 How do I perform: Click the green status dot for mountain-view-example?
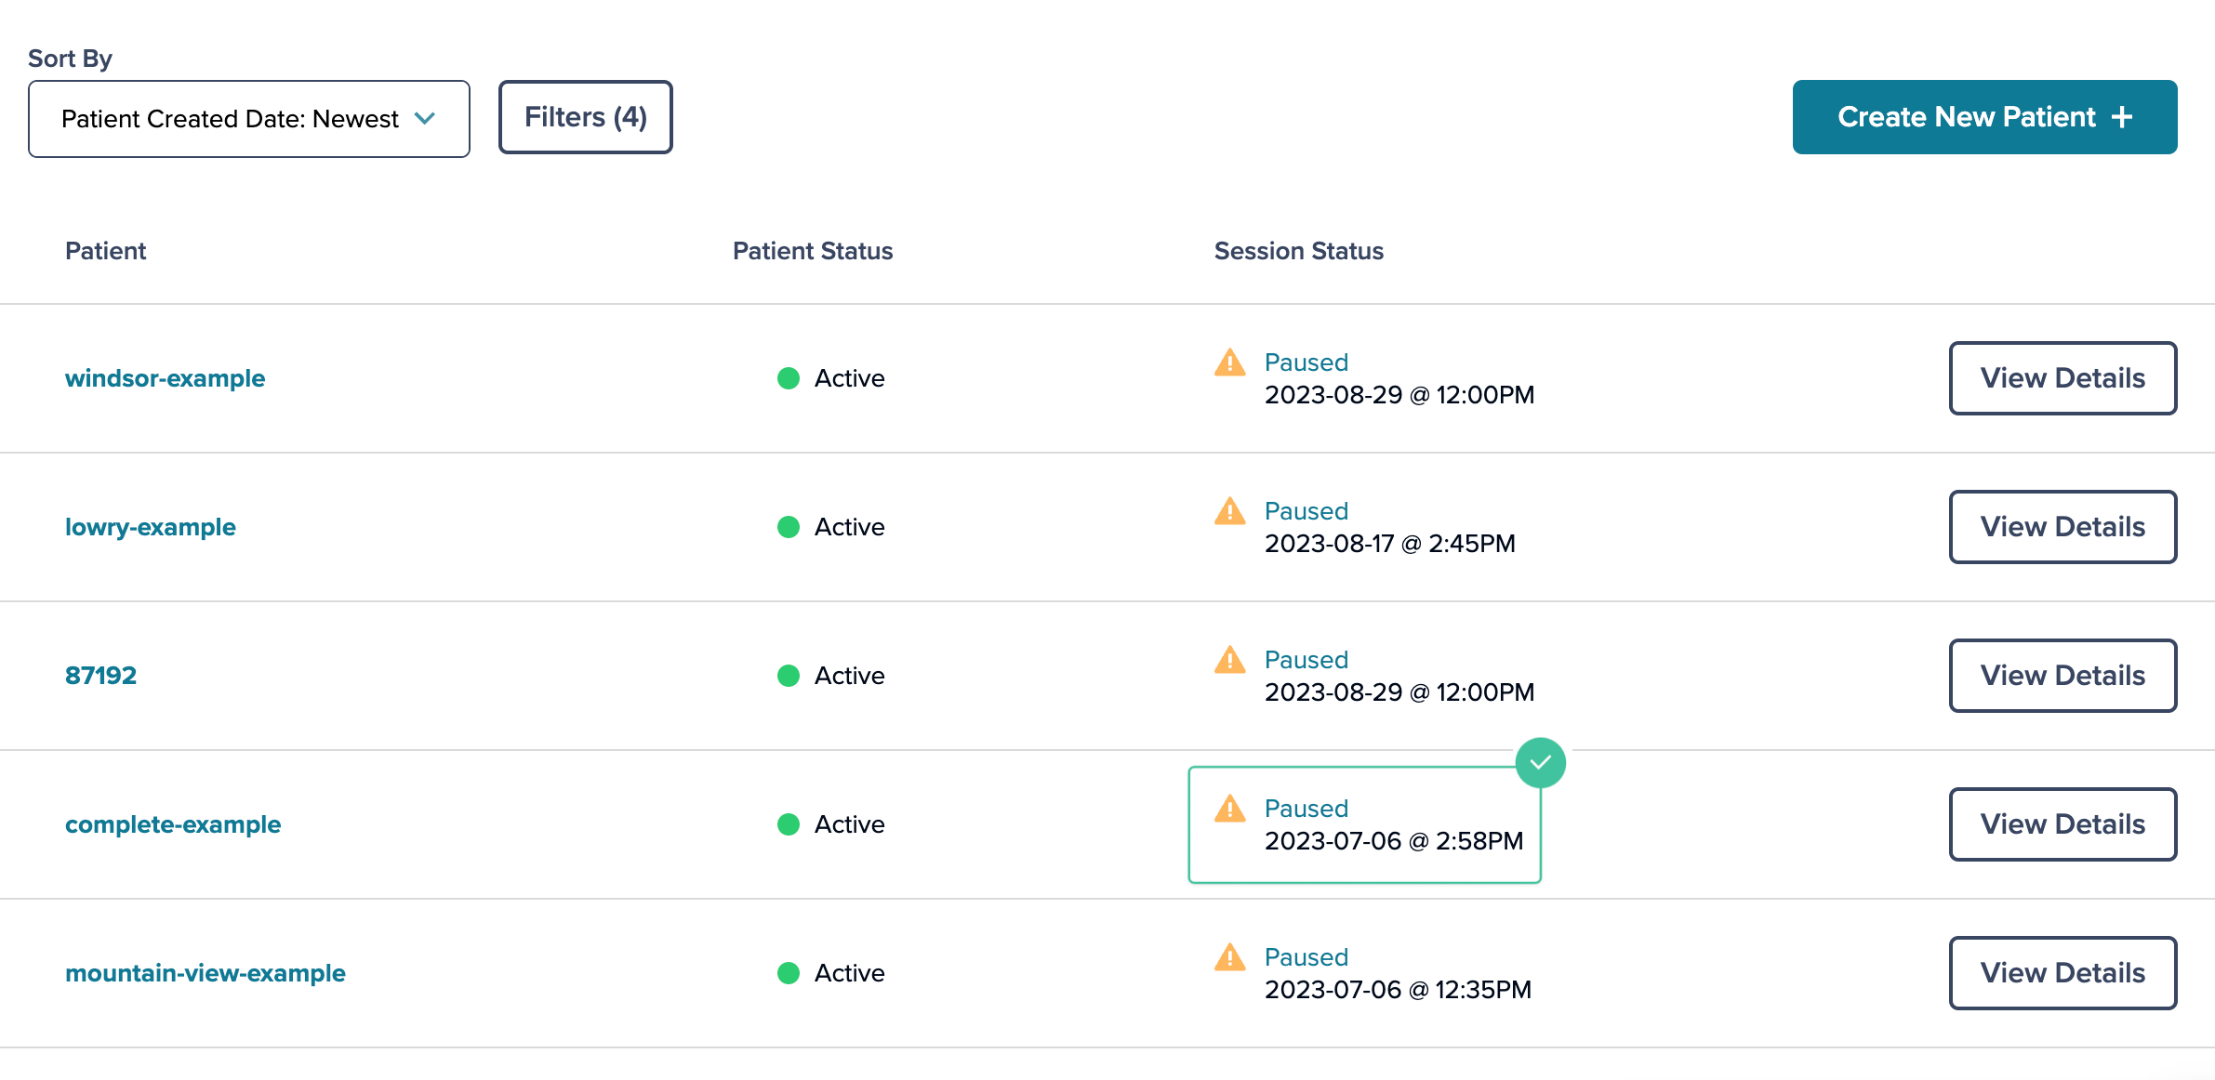(x=789, y=973)
